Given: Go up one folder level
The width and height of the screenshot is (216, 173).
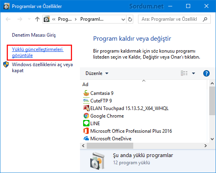Looking at the screenshot, I should click(x=37, y=19).
